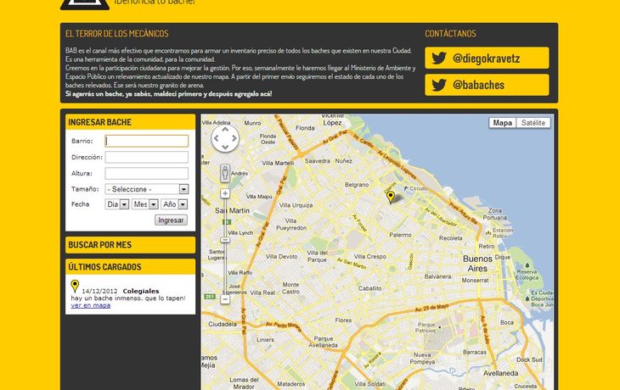Click the site logo icon at top
620x390 pixels.
tap(85, 5)
